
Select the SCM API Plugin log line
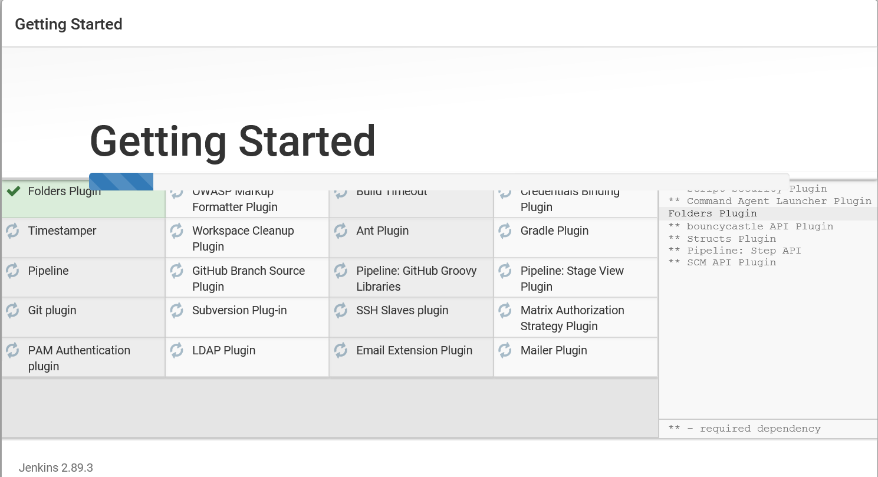click(722, 262)
